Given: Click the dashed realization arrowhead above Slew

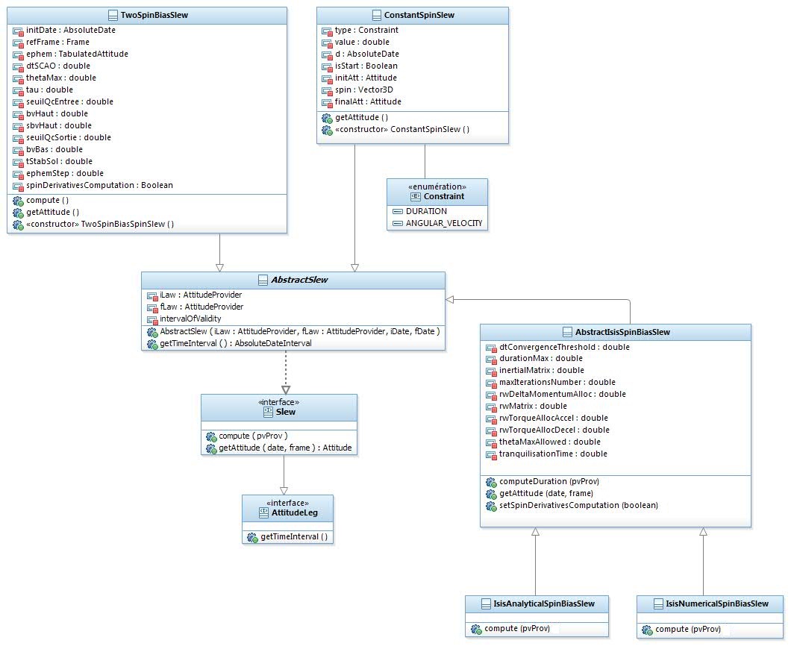Looking at the screenshot, I should (x=285, y=389).
